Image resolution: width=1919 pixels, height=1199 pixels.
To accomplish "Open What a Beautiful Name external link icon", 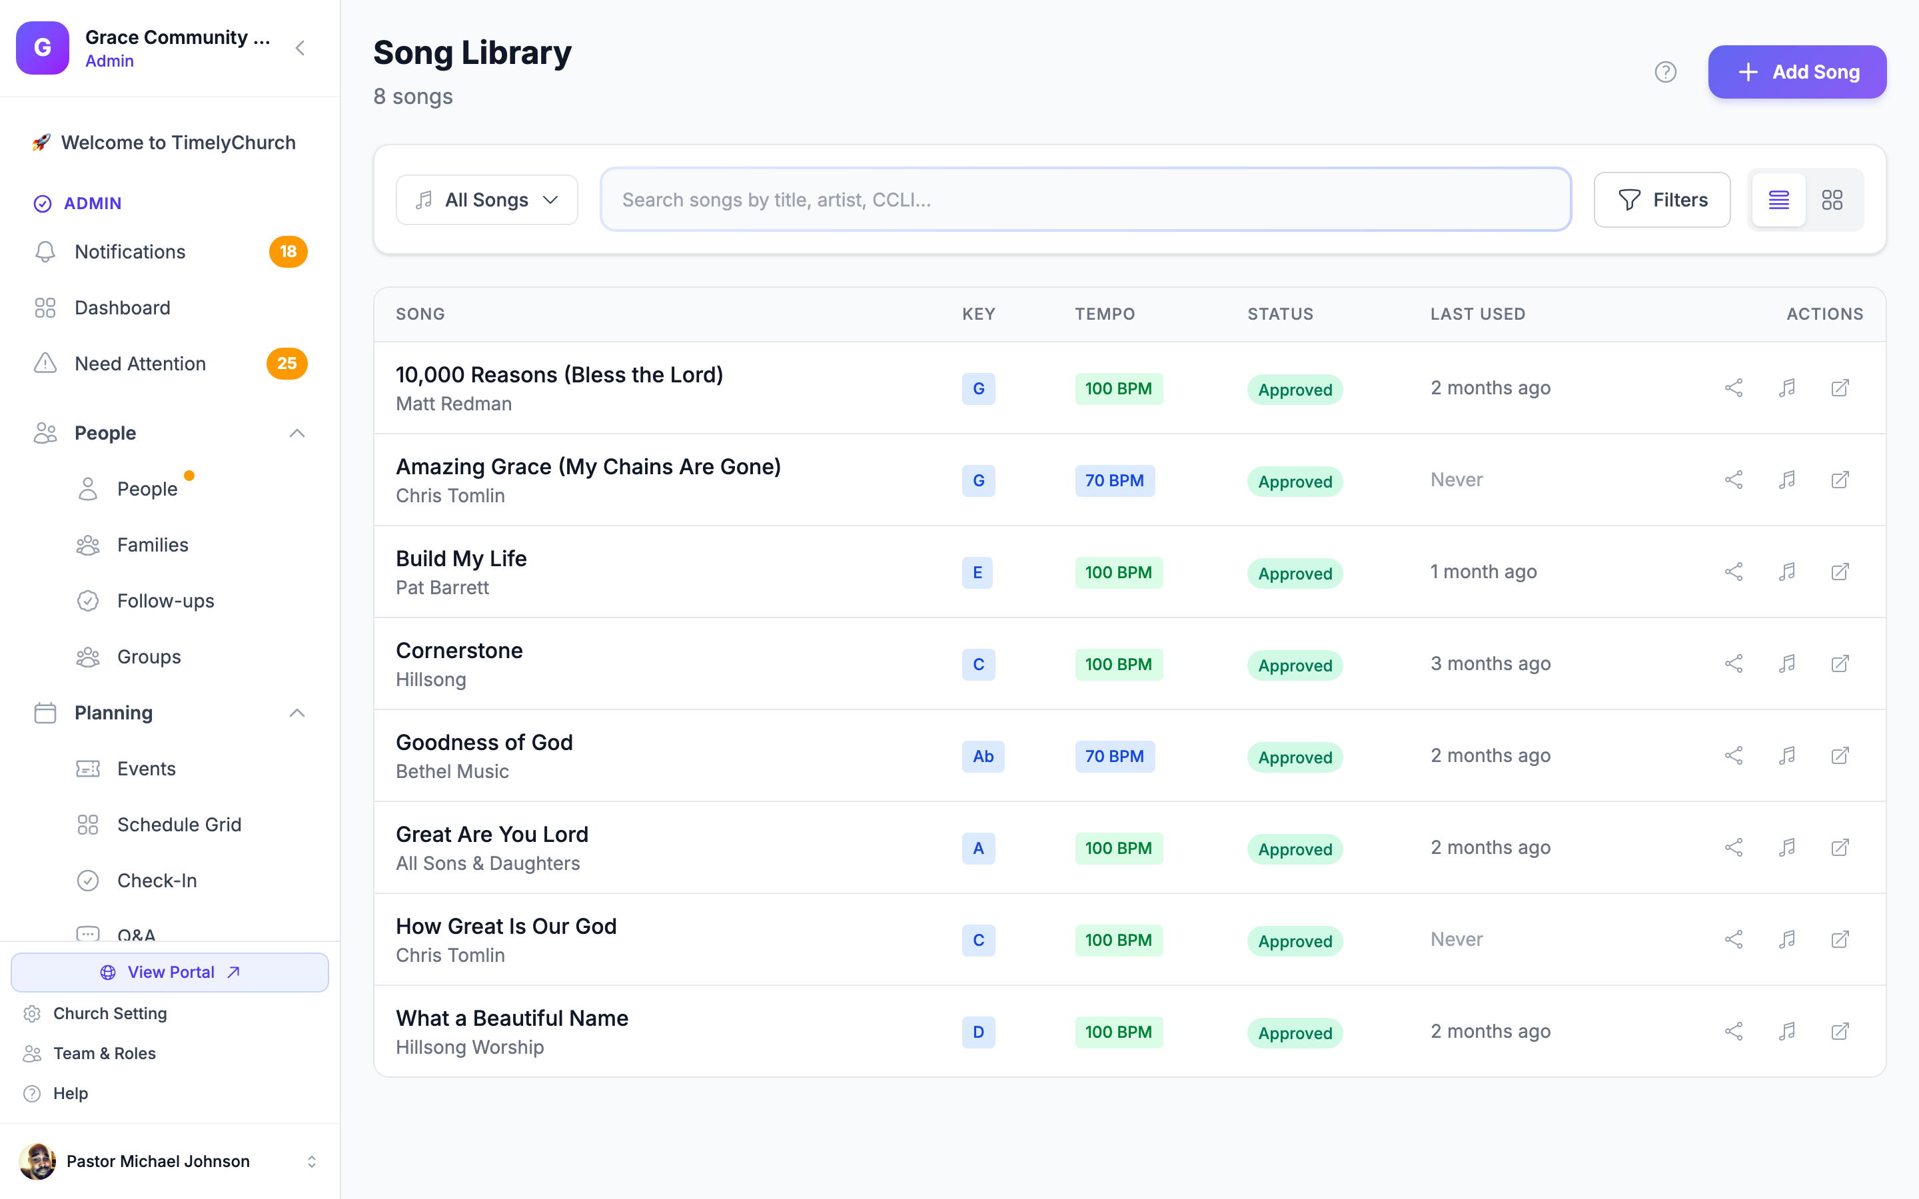I will pos(1840,1032).
